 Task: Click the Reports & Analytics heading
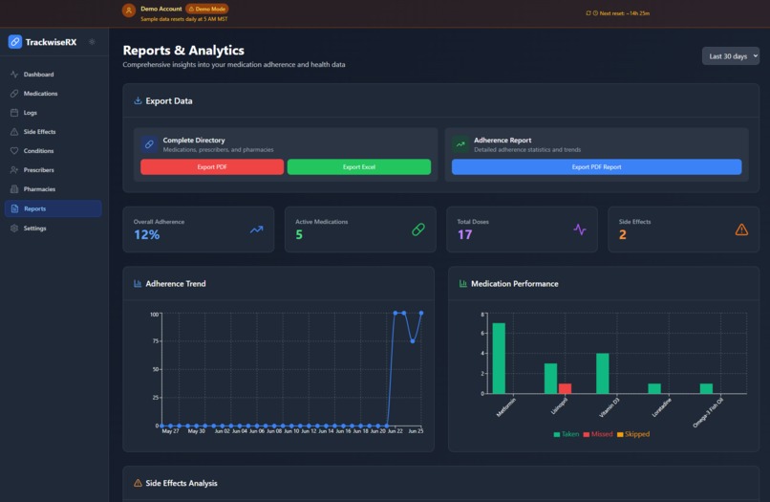pyautogui.click(x=183, y=50)
